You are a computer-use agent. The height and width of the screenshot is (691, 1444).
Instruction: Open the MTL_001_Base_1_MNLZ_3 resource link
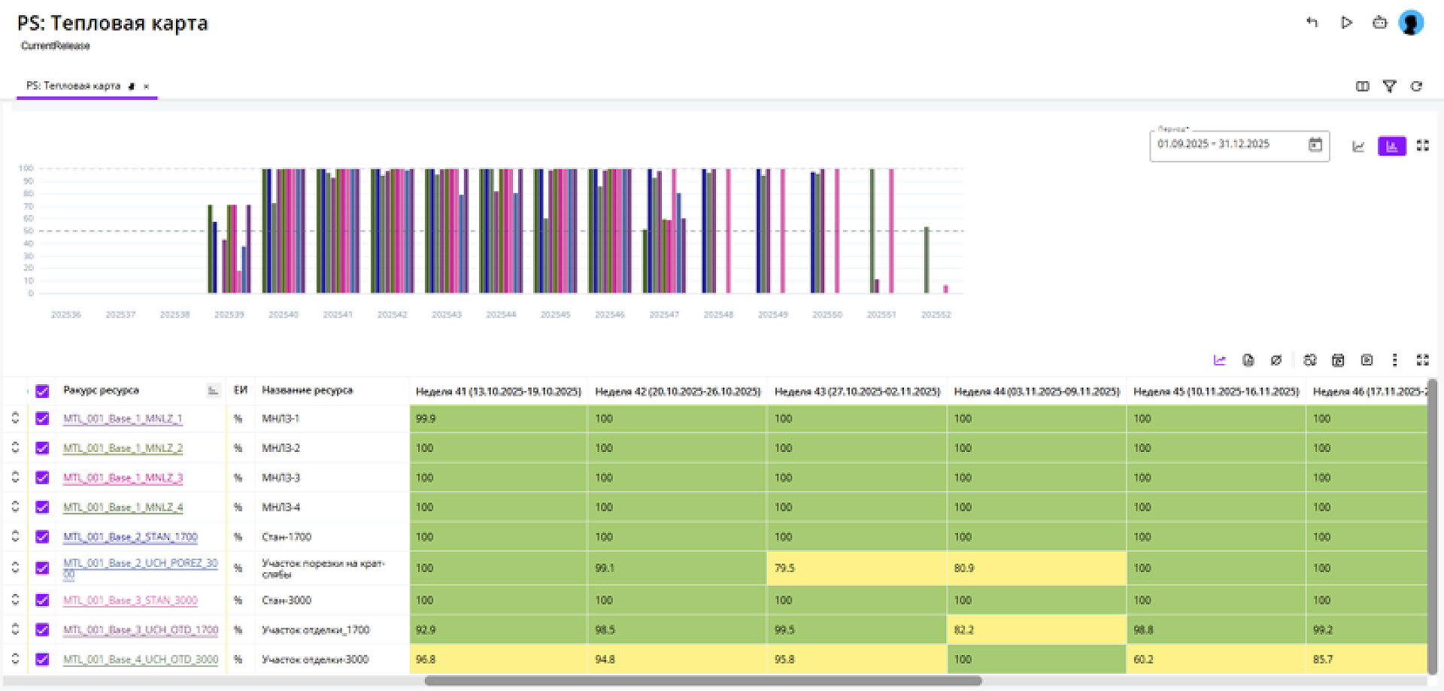123,477
